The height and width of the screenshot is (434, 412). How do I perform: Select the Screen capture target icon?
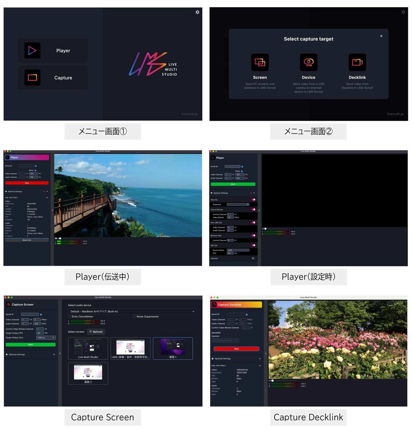(260, 62)
